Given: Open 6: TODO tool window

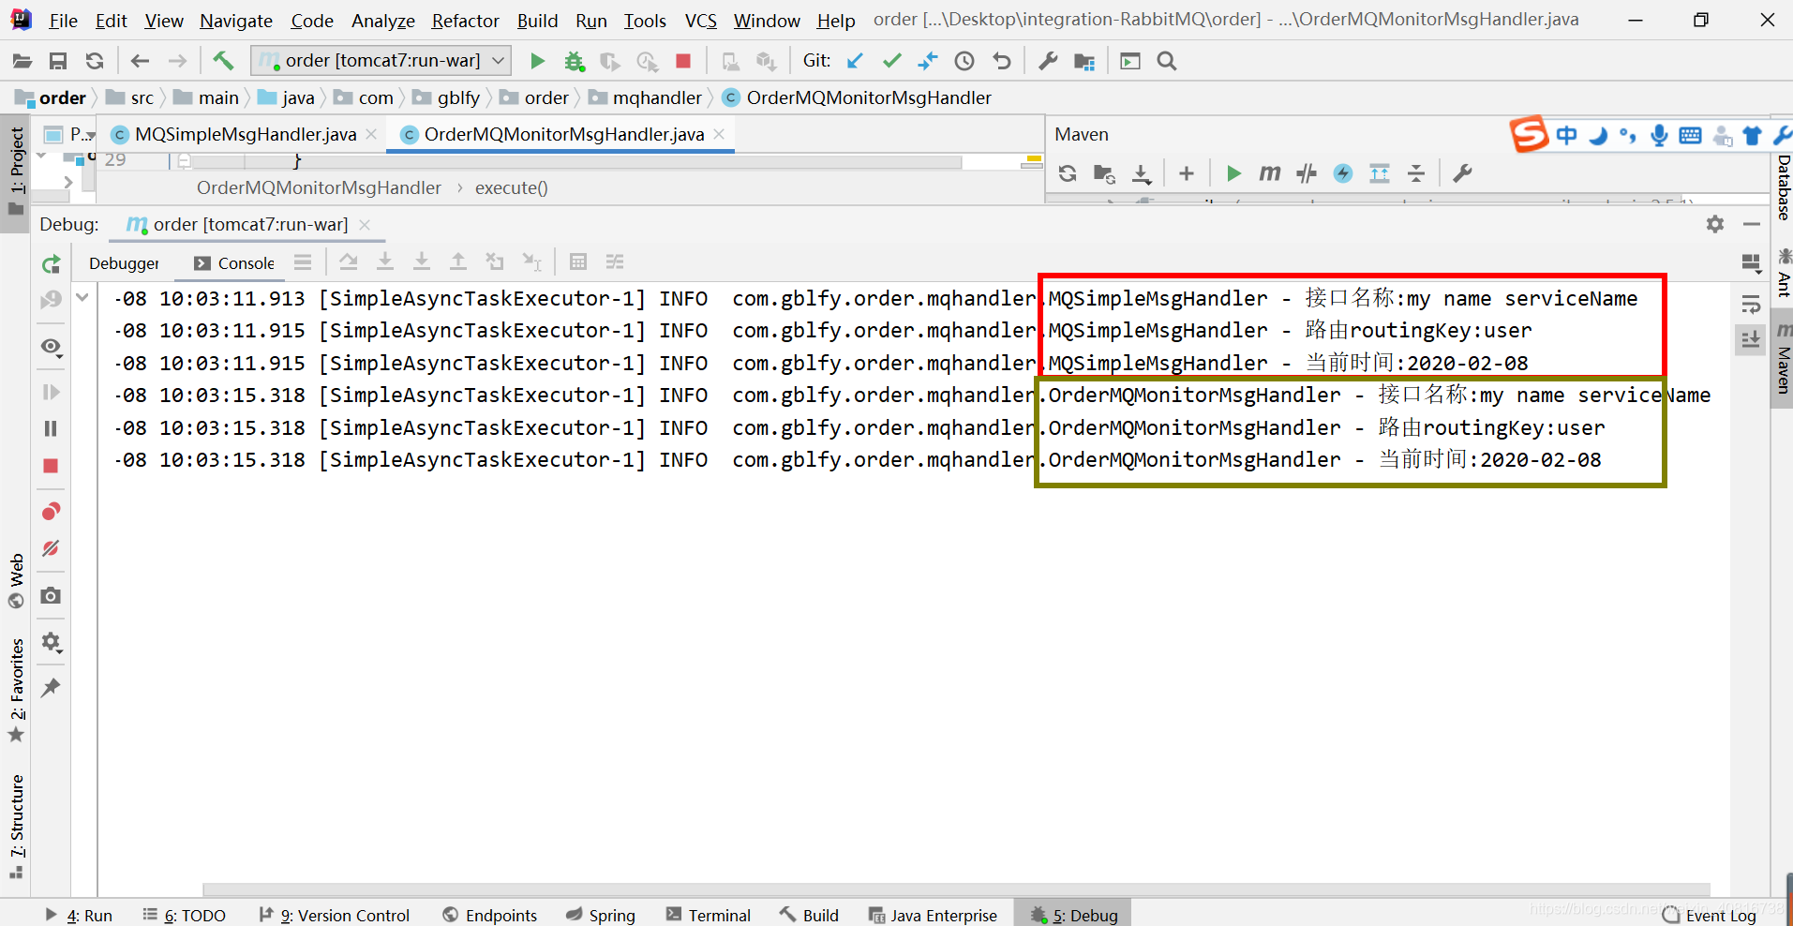Looking at the screenshot, I should click(184, 915).
